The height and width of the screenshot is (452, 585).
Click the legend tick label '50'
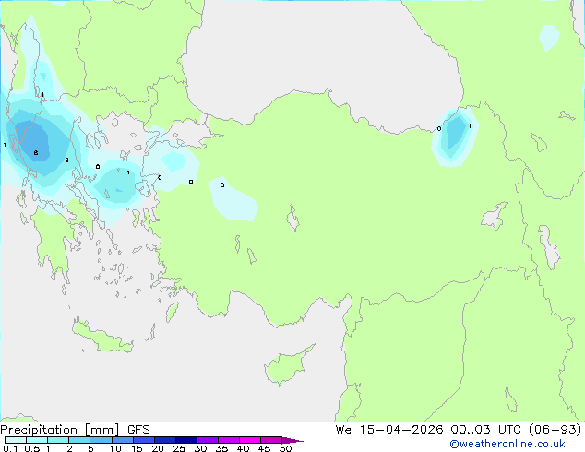pyautogui.click(x=285, y=448)
